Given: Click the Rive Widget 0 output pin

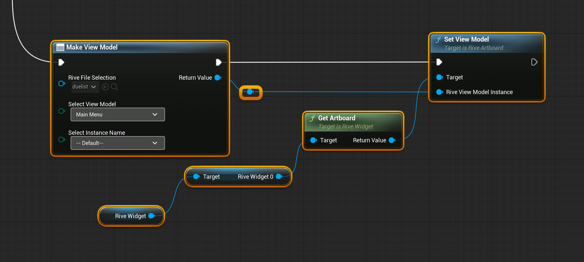Looking at the screenshot, I should pyautogui.click(x=279, y=176).
